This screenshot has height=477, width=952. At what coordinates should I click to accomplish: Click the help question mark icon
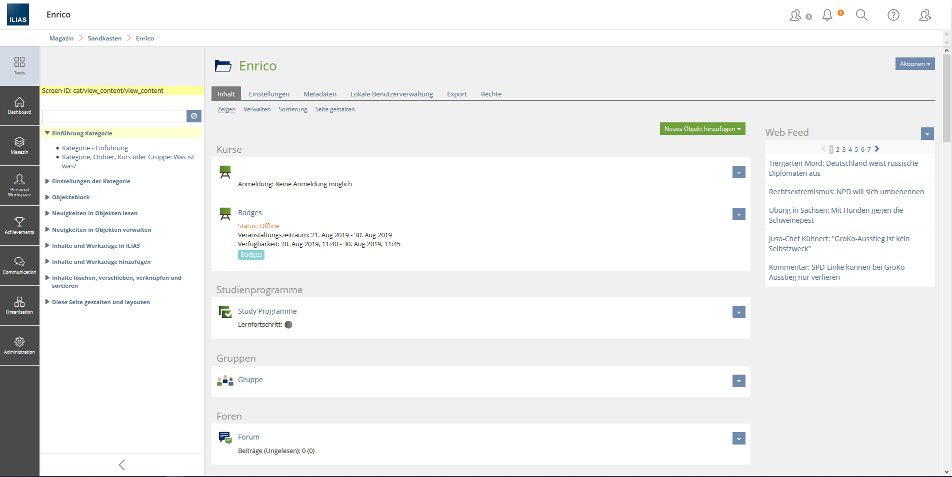pos(893,15)
